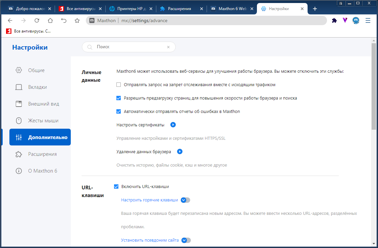
Task: Open the extensions puzzle icon in toolbar
Action: click(334, 21)
